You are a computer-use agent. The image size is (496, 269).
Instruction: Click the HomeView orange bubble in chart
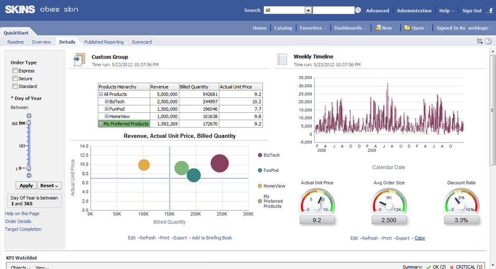(144, 165)
